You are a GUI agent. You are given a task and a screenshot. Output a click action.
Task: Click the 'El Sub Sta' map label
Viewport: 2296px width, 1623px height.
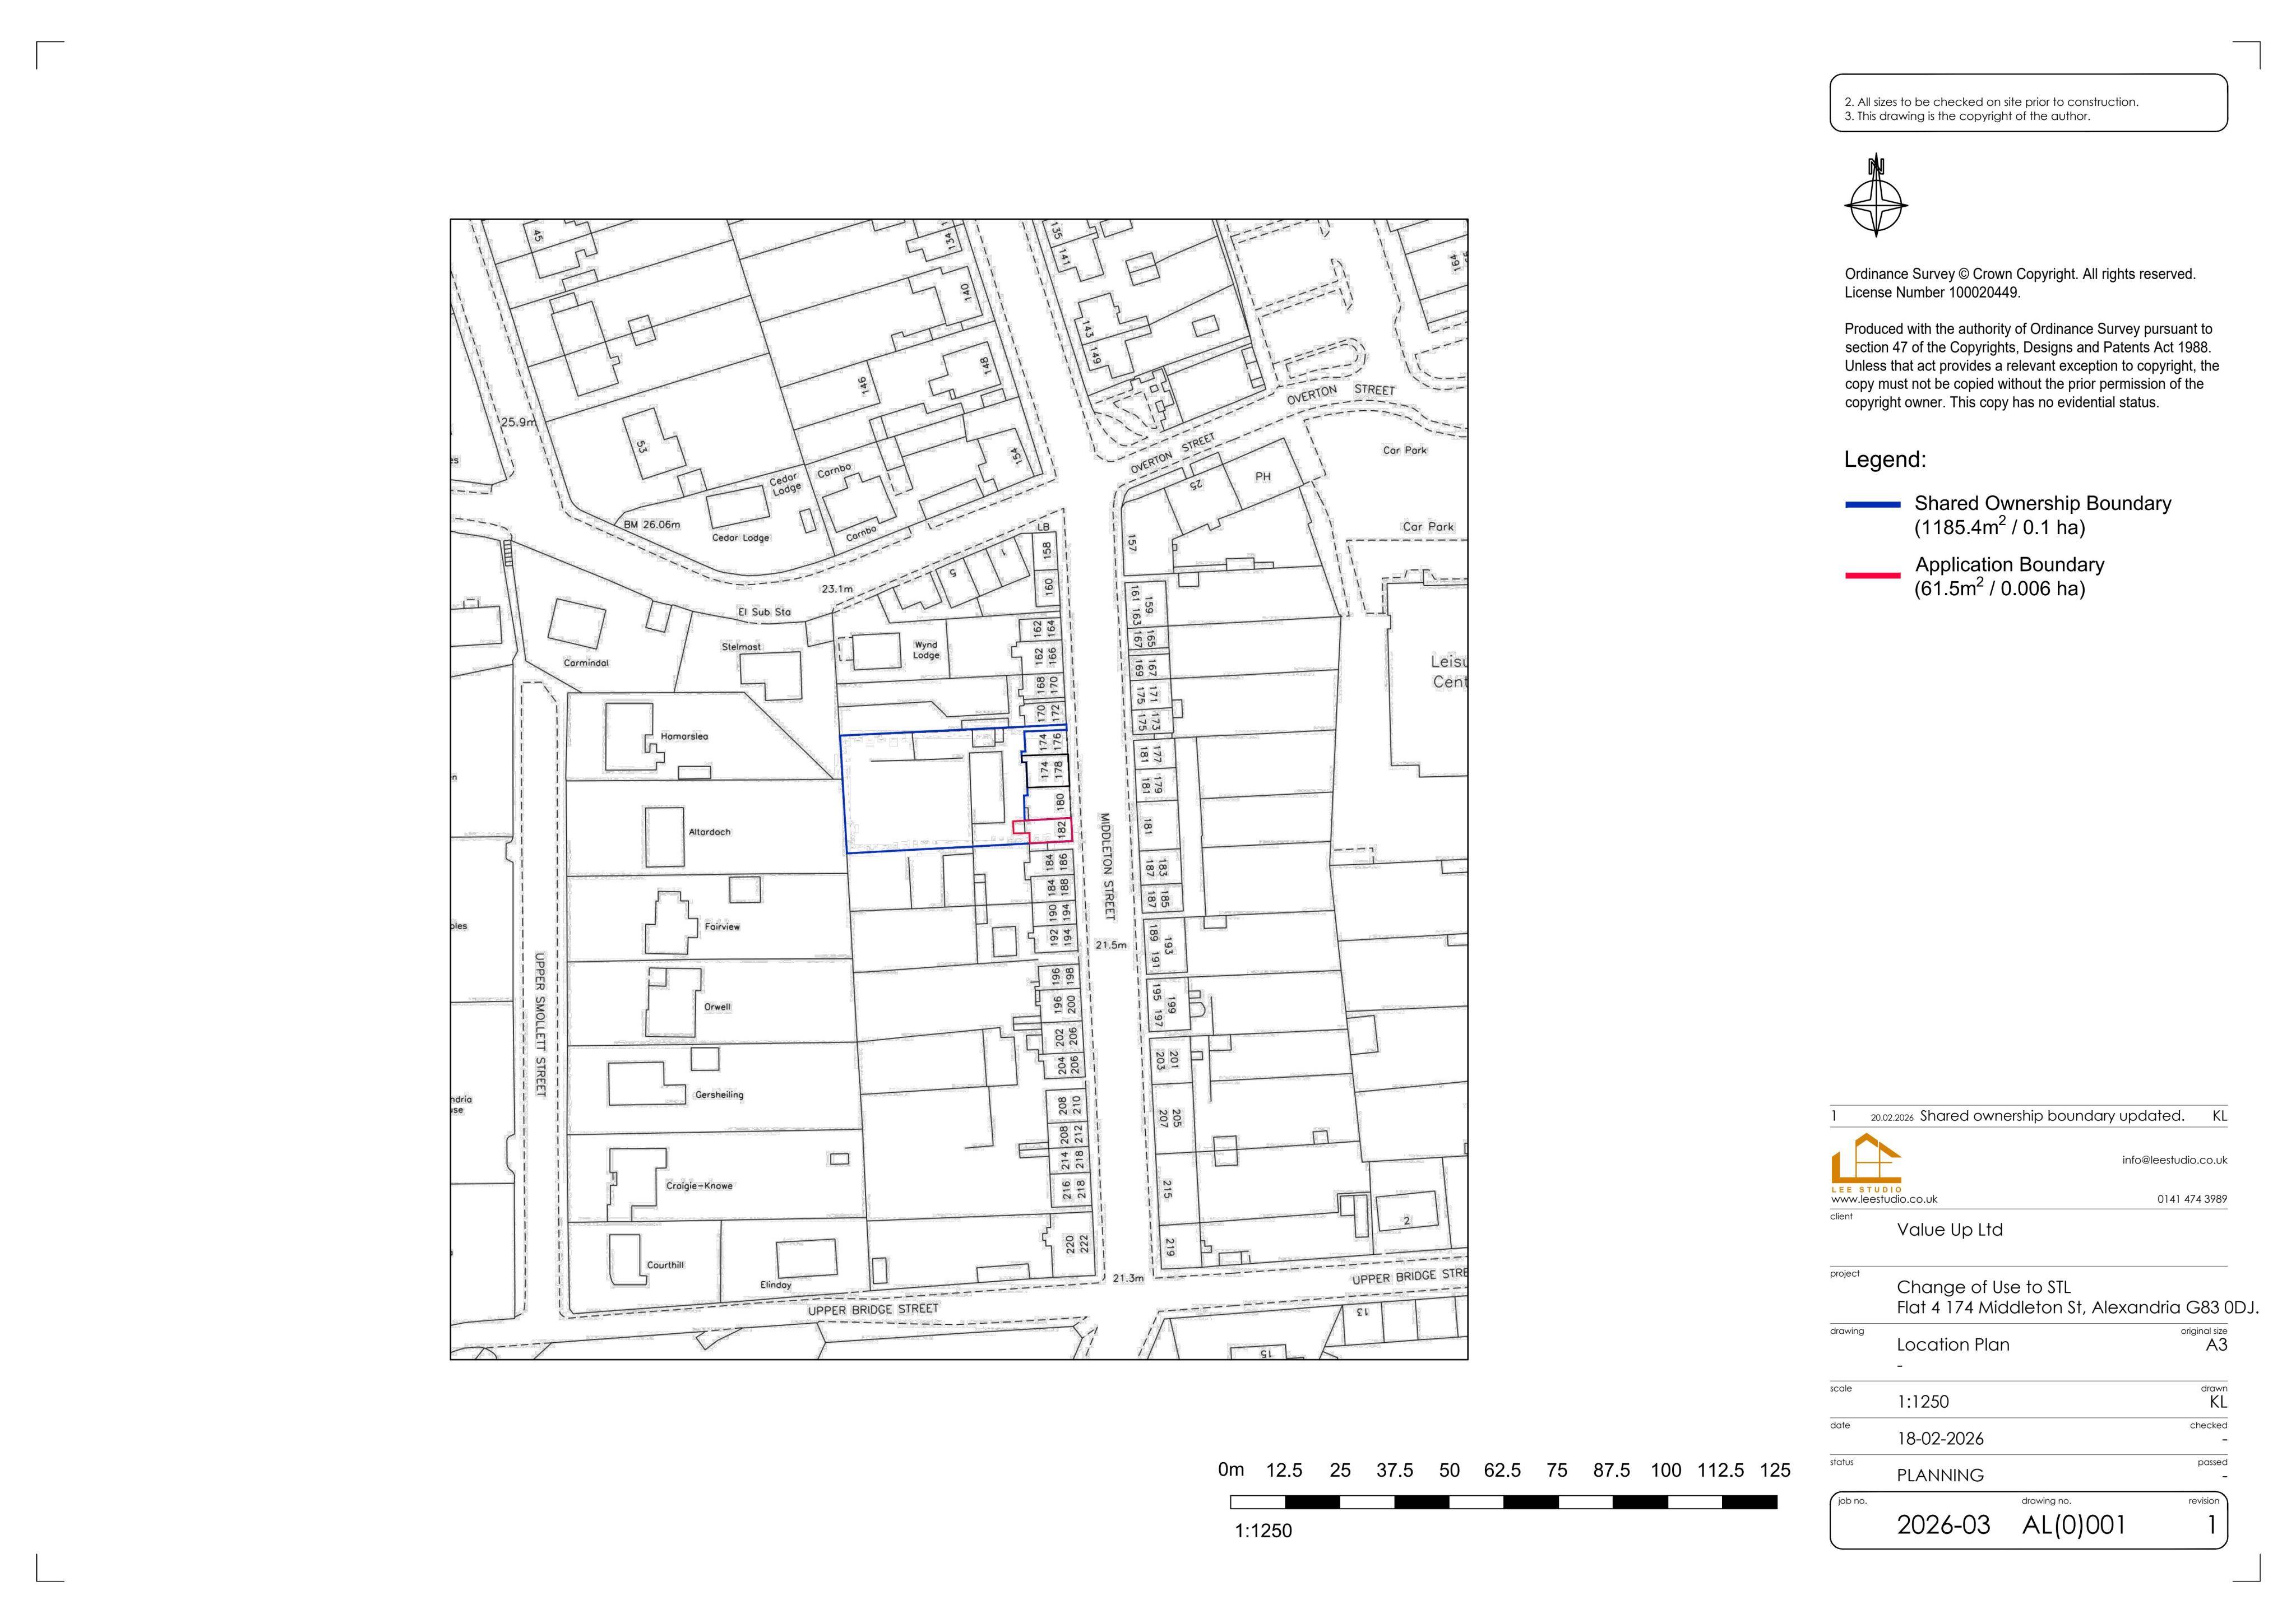[x=764, y=612]
